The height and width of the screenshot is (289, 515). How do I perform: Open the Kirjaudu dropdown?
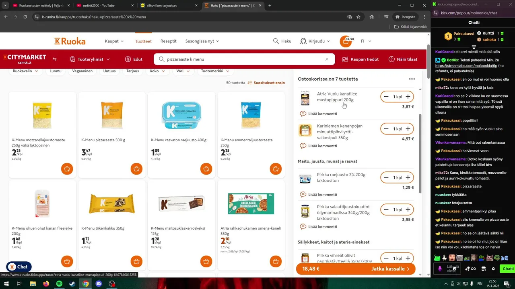tap(315, 41)
